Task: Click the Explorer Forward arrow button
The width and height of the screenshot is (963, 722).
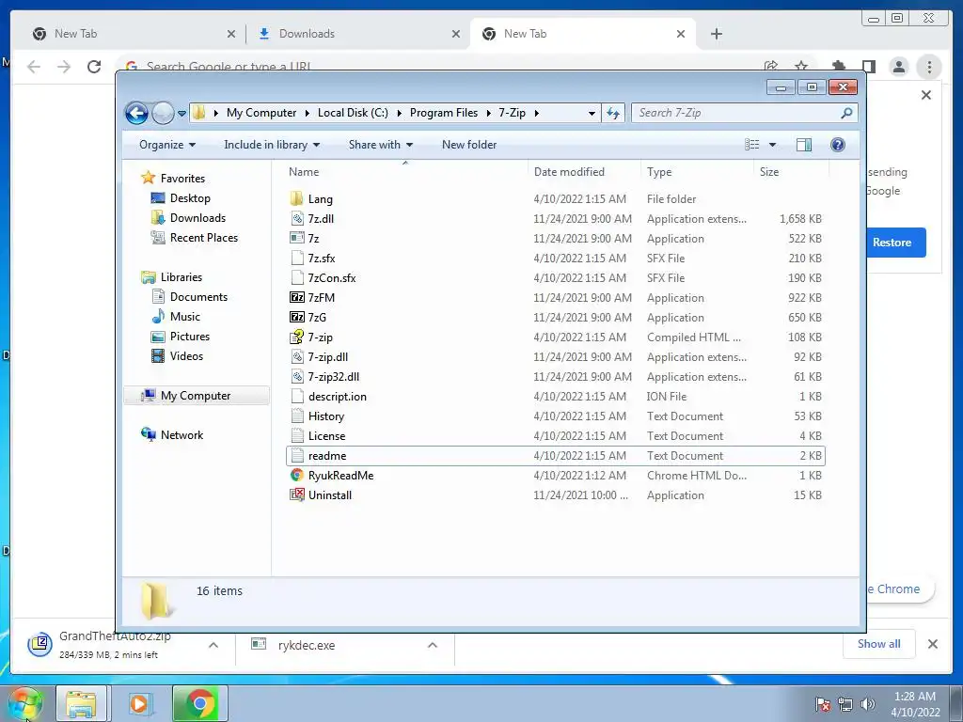Action: [163, 113]
